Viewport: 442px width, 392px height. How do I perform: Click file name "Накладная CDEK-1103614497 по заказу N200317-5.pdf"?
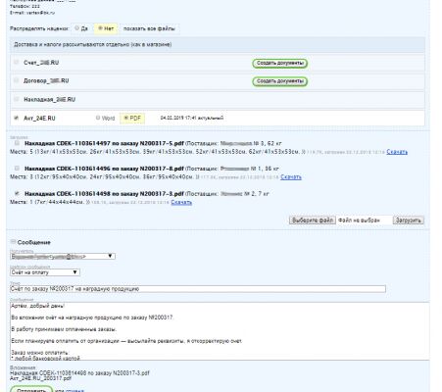104,143
